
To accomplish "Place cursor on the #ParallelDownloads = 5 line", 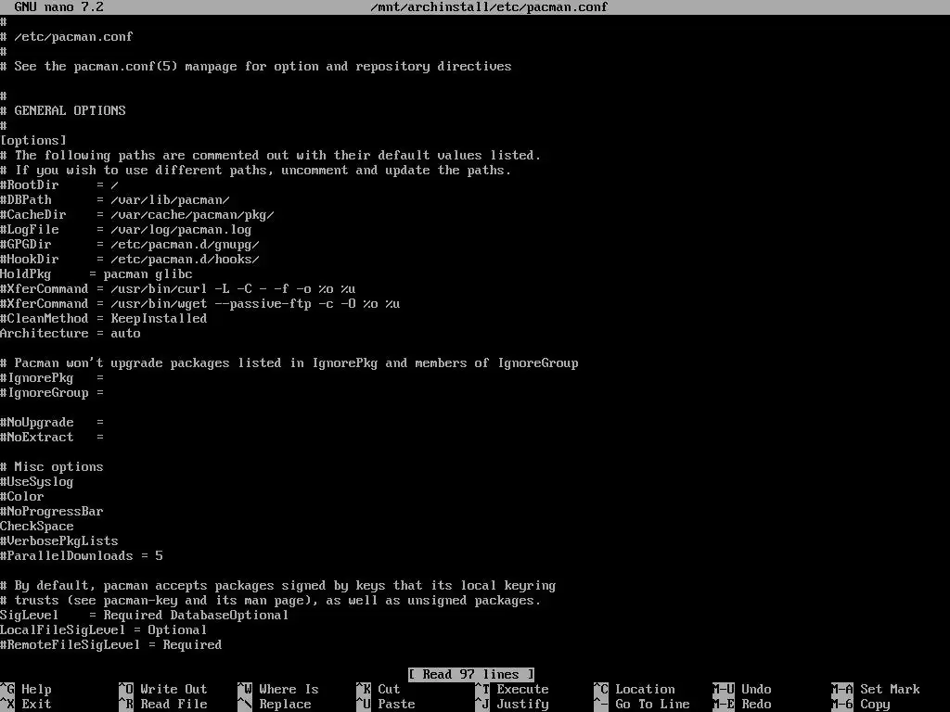I will point(82,556).
